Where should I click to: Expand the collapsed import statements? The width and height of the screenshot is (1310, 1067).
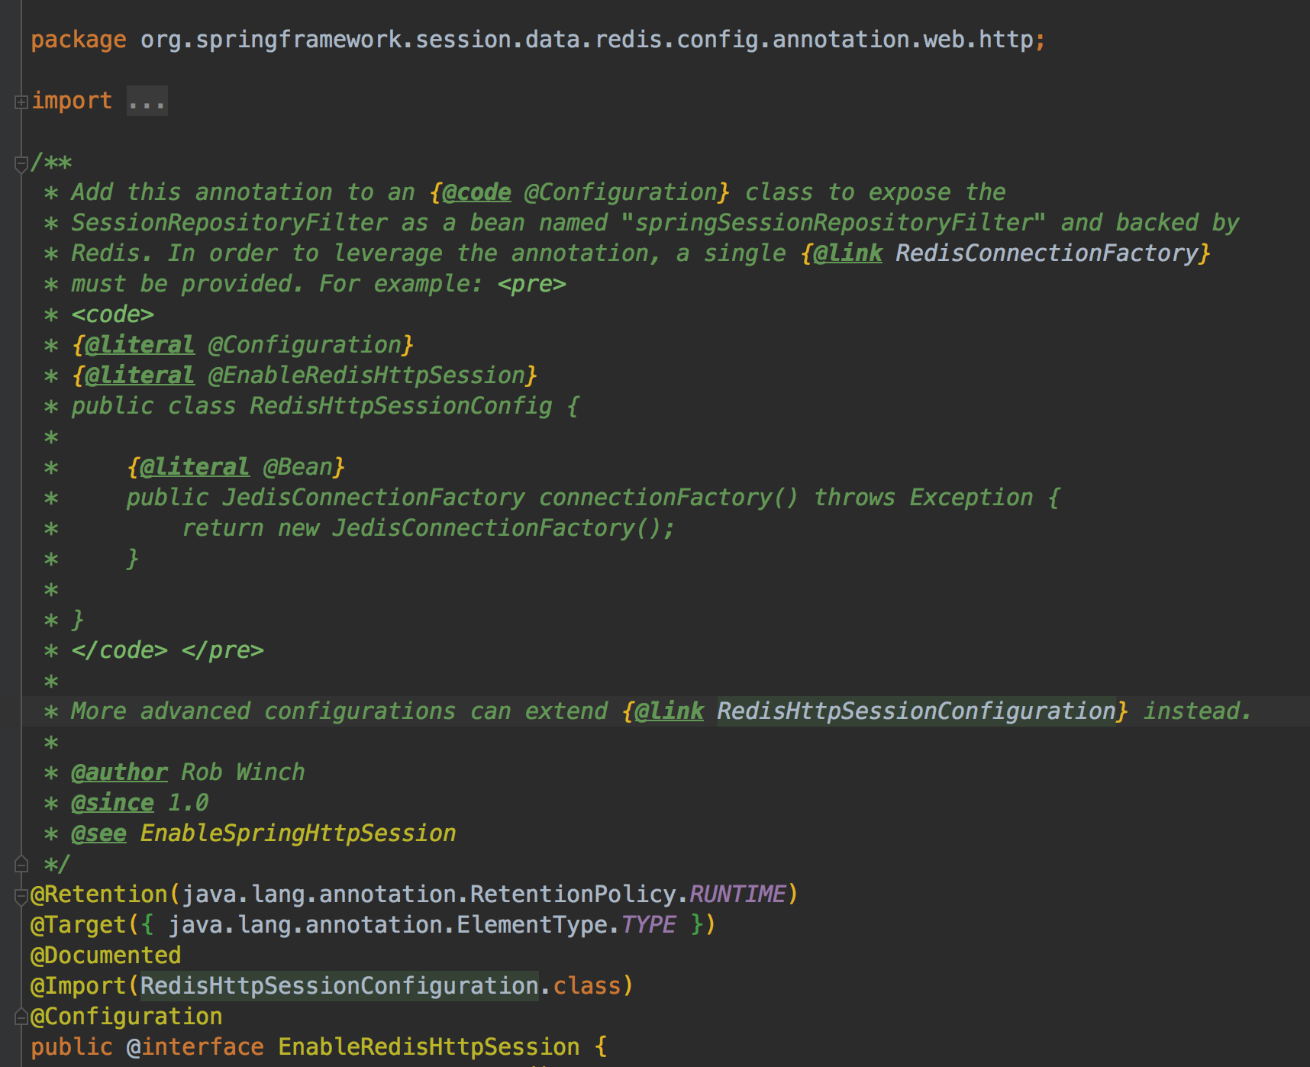21,102
